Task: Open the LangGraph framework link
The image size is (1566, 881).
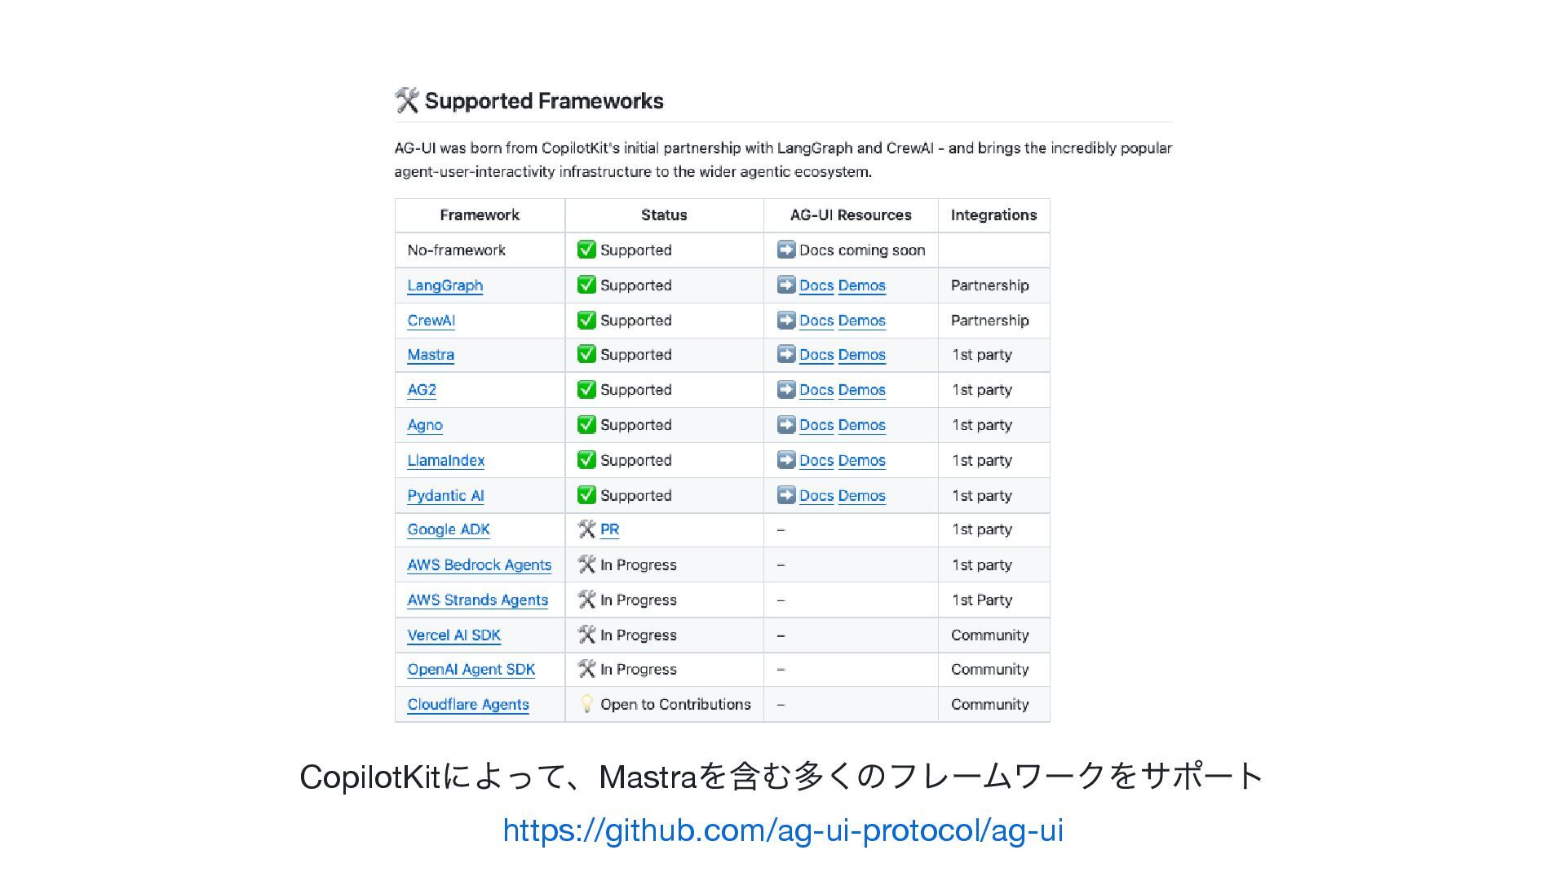Action: [x=445, y=286]
